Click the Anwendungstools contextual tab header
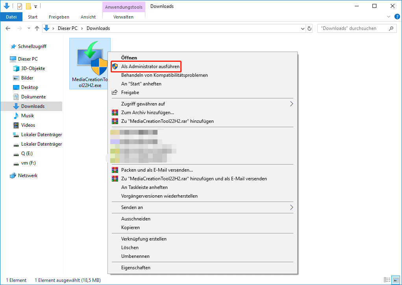This screenshot has width=402, height=285. pos(124,7)
